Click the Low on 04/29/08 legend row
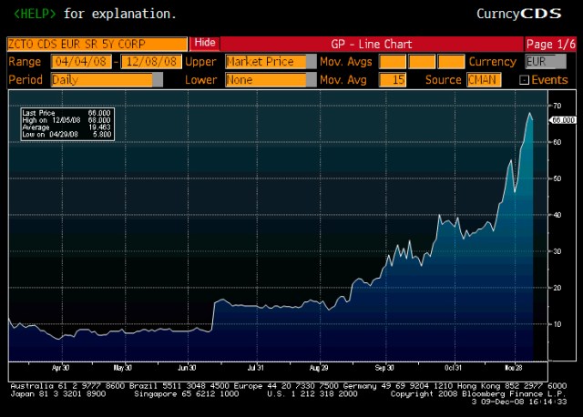Image resolution: width=583 pixels, height=417 pixels. coord(66,134)
